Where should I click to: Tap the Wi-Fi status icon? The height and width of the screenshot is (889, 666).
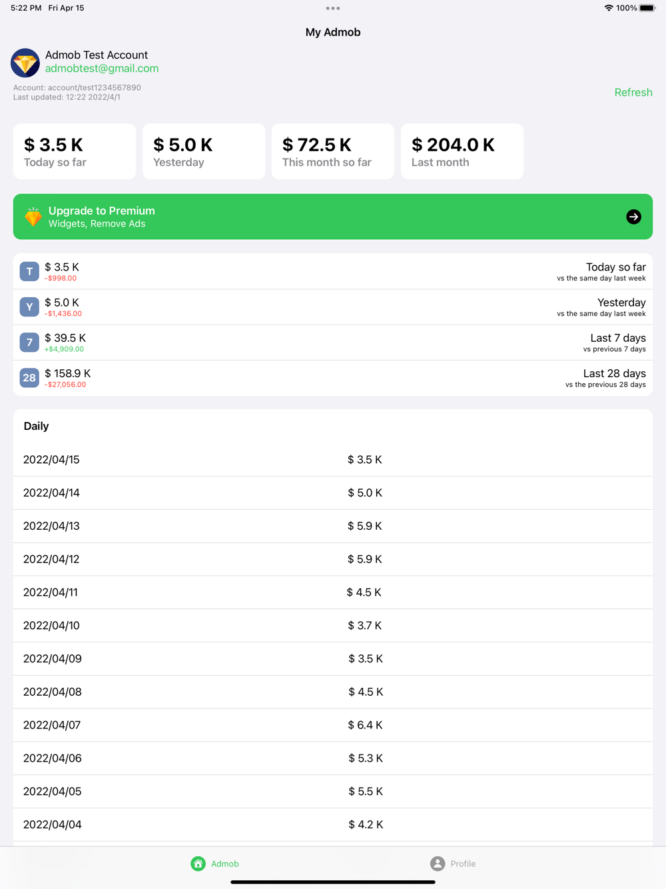[609, 8]
